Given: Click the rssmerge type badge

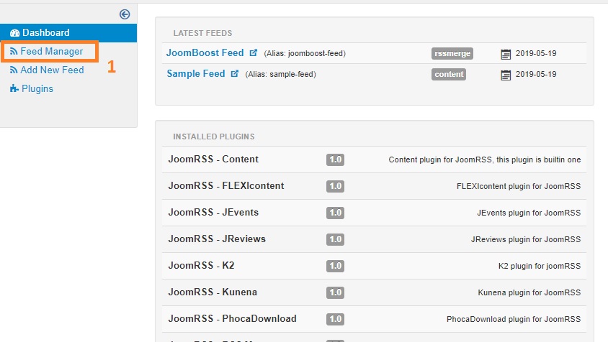Looking at the screenshot, I should coord(450,53).
